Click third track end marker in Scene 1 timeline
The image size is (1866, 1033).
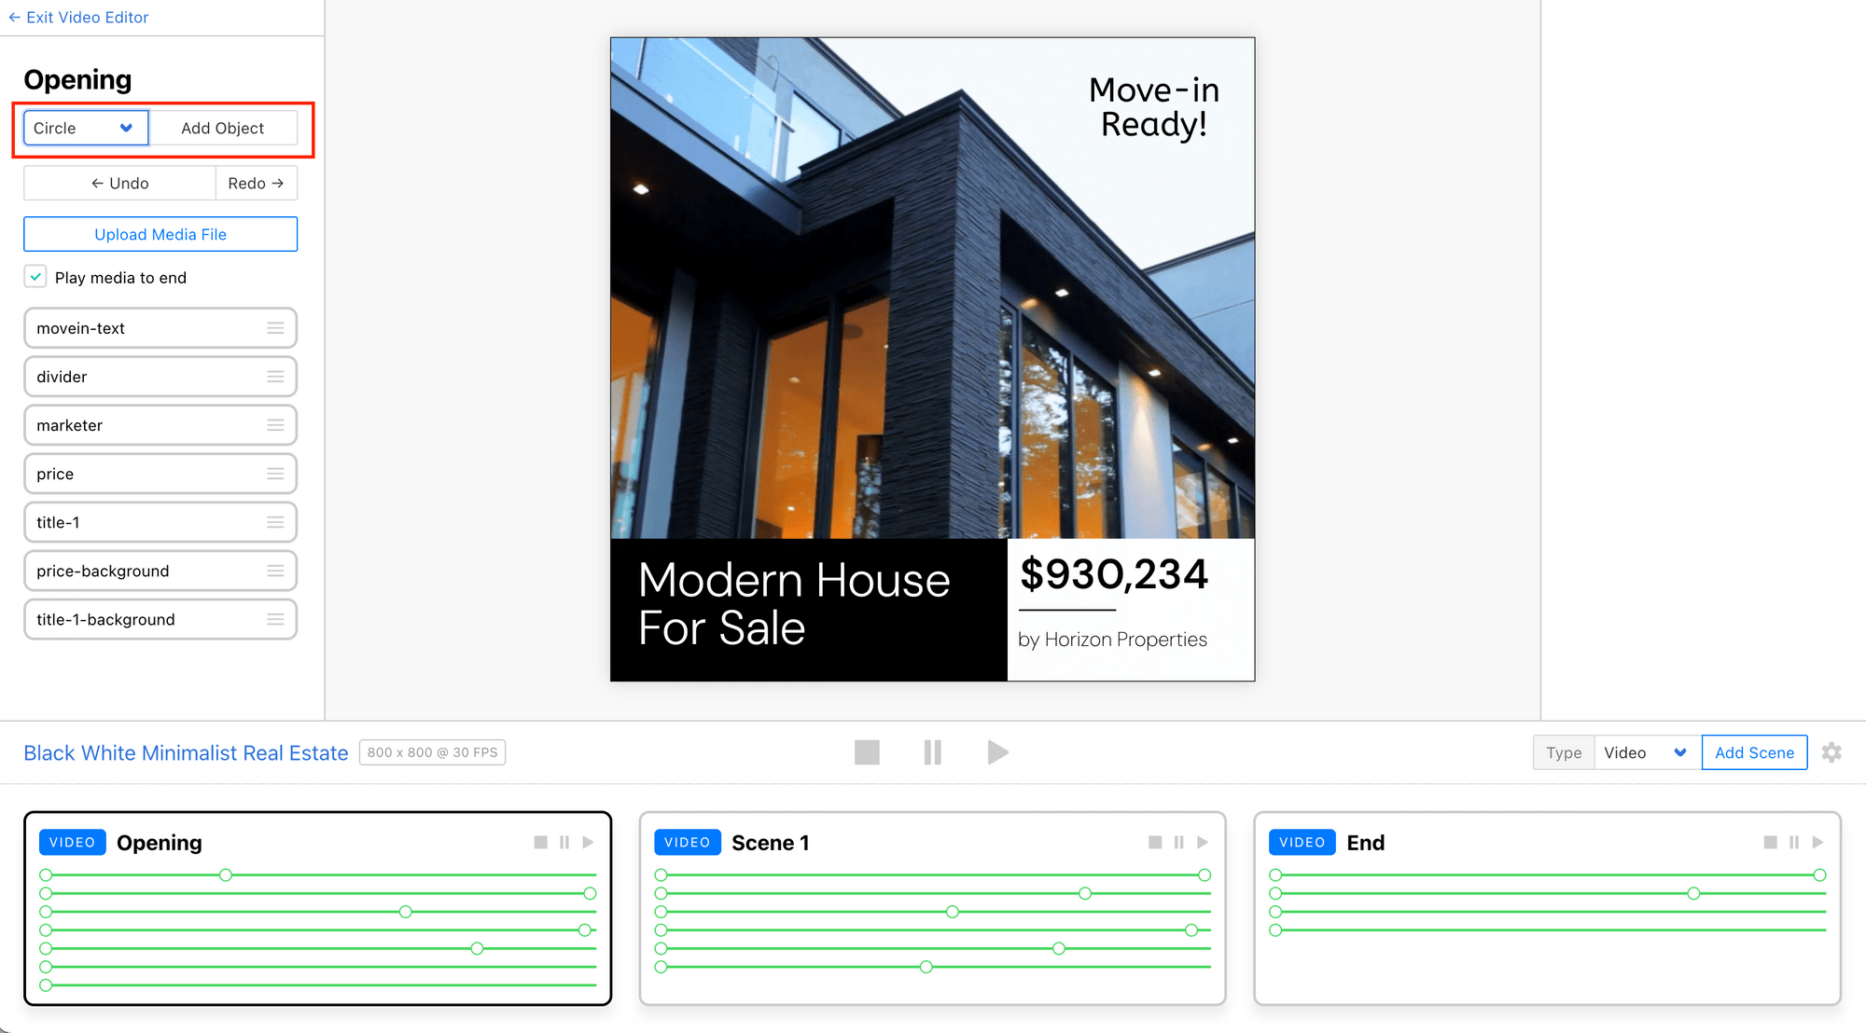(952, 912)
